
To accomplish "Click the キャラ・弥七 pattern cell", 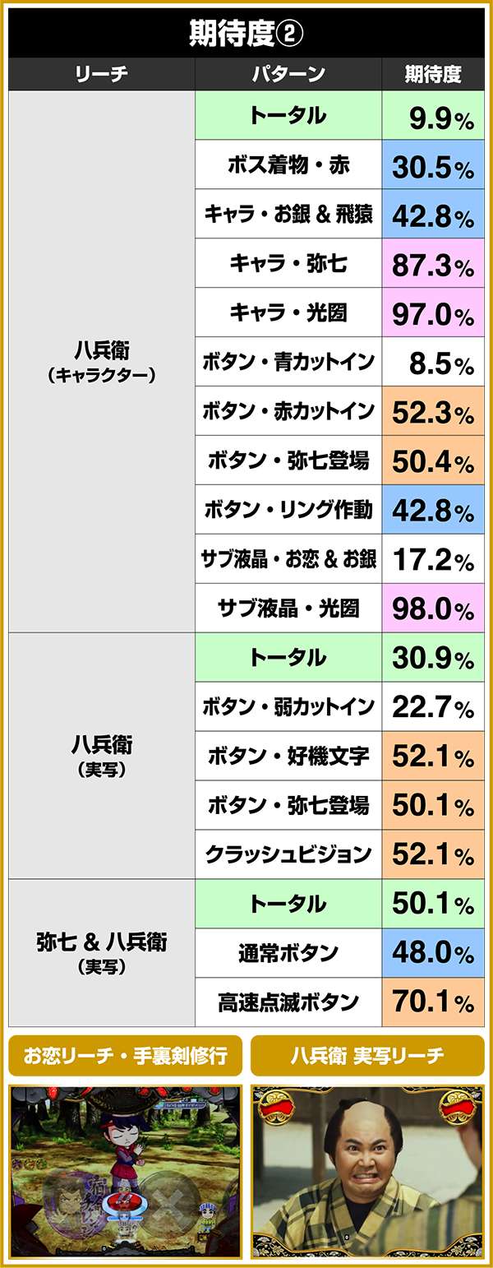I will pos(288,264).
